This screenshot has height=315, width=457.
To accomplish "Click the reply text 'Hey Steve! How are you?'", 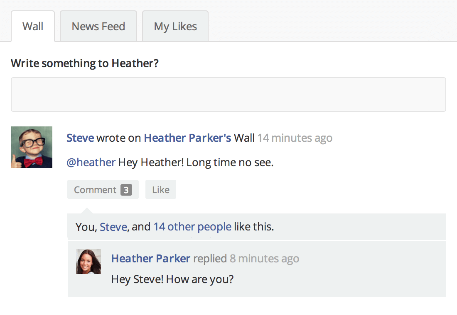I will pyautogui.click(x=172, y=279).
